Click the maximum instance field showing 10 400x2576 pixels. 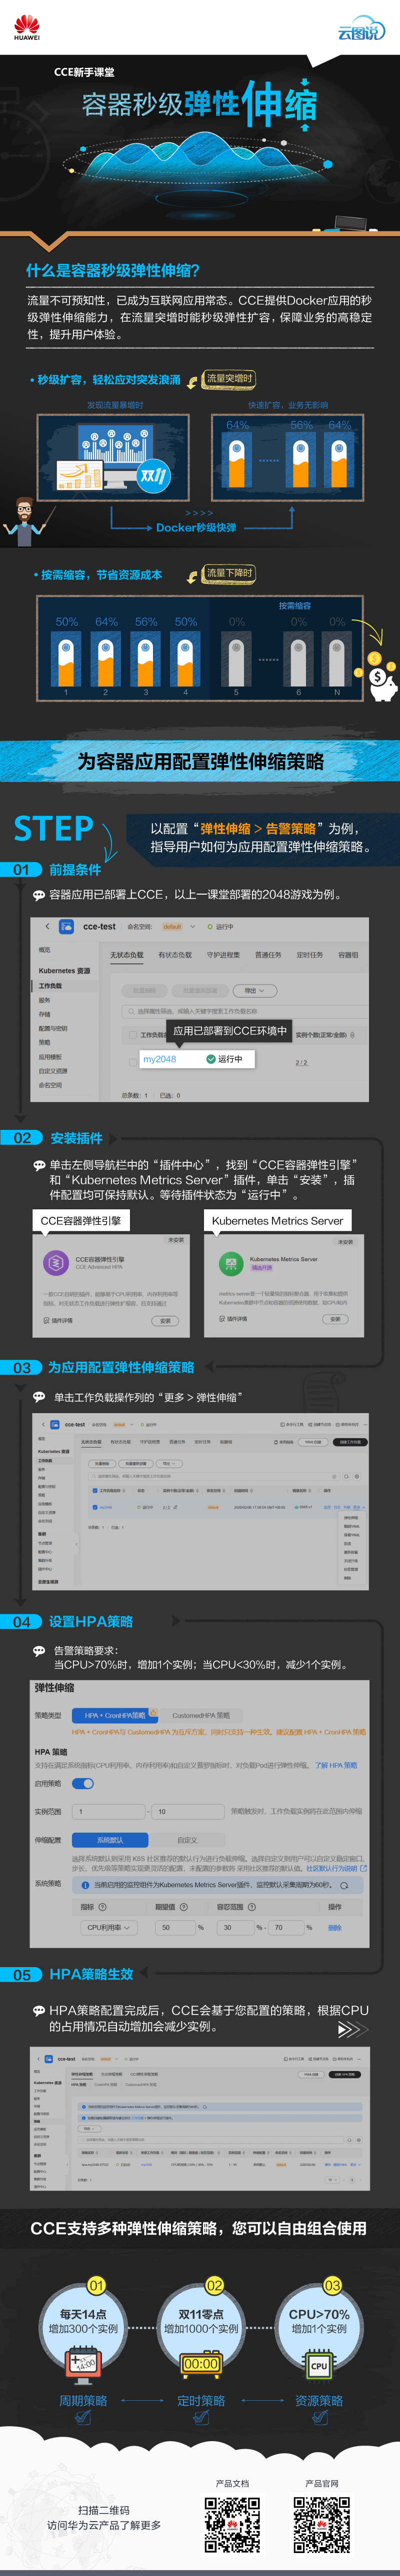point(187,1811)
